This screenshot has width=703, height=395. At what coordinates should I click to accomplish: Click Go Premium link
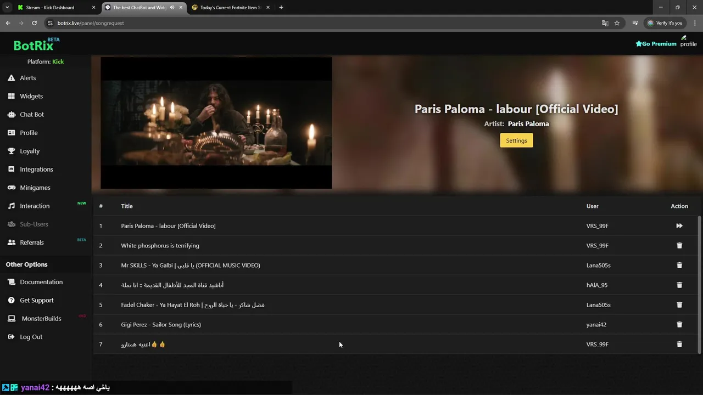[656, 44]
